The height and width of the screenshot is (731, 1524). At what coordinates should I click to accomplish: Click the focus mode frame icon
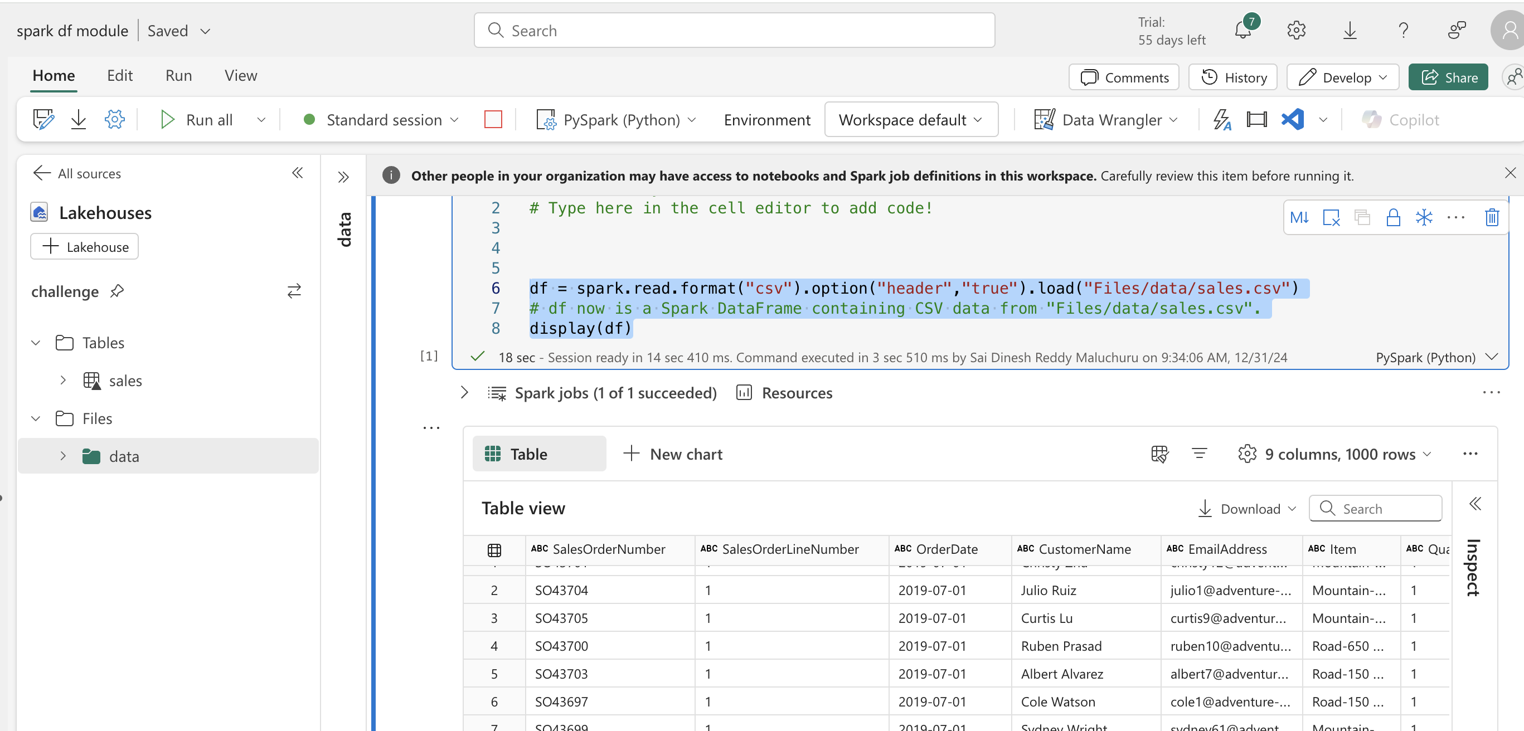point(1256,119)
